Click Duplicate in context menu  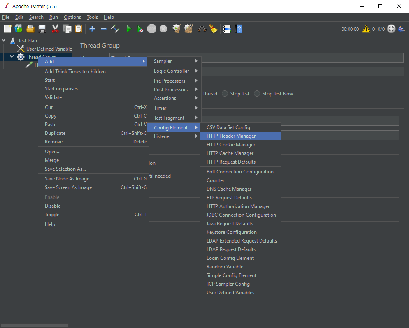tap(93, 133)
